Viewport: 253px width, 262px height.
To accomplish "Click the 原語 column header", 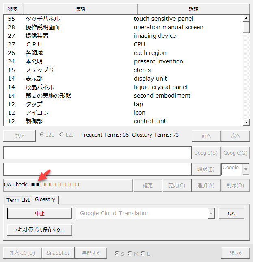I will pyautogui.click(x=80, y=9).
